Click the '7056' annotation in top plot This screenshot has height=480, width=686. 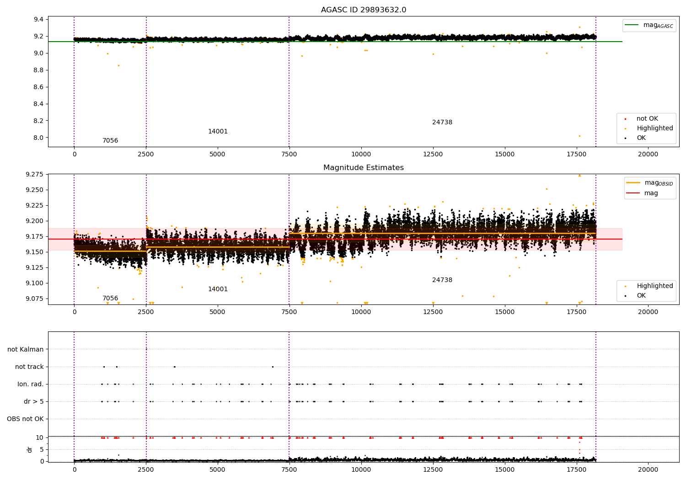tap(110, 141)
